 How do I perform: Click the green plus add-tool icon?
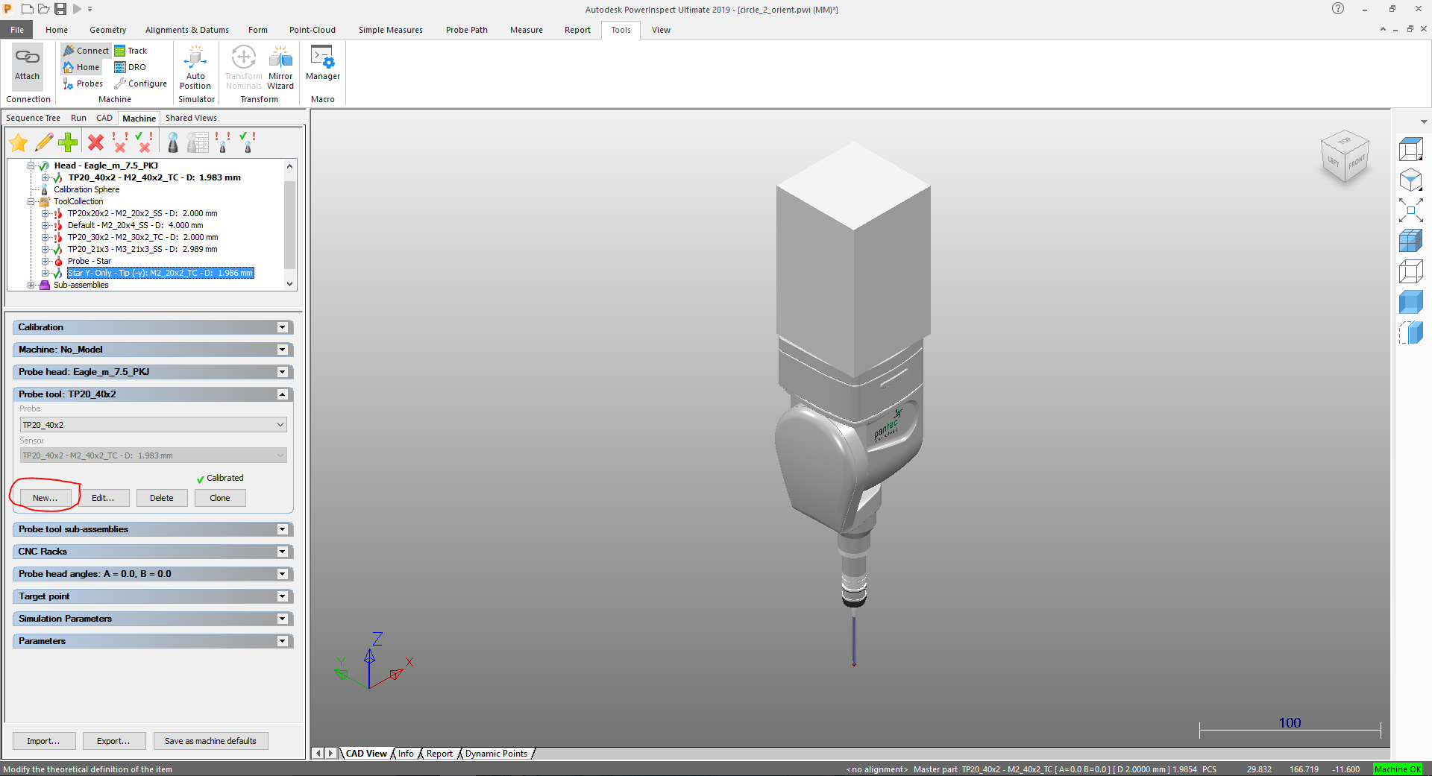click(67, 142)
